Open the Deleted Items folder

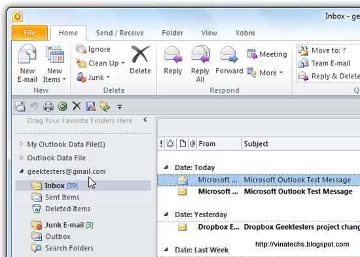[x=67, y=209]
